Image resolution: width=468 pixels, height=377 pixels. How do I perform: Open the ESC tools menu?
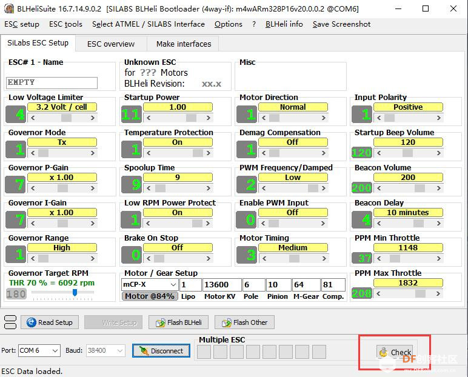click(65, 24)
